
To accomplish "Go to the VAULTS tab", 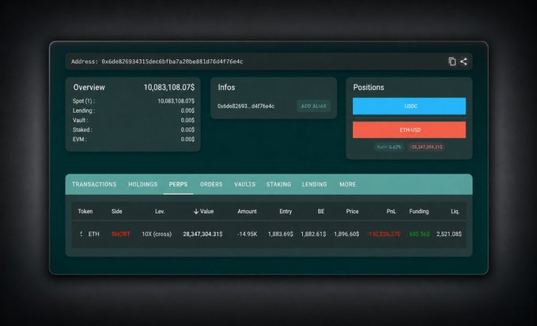I will tap(245, 184).
